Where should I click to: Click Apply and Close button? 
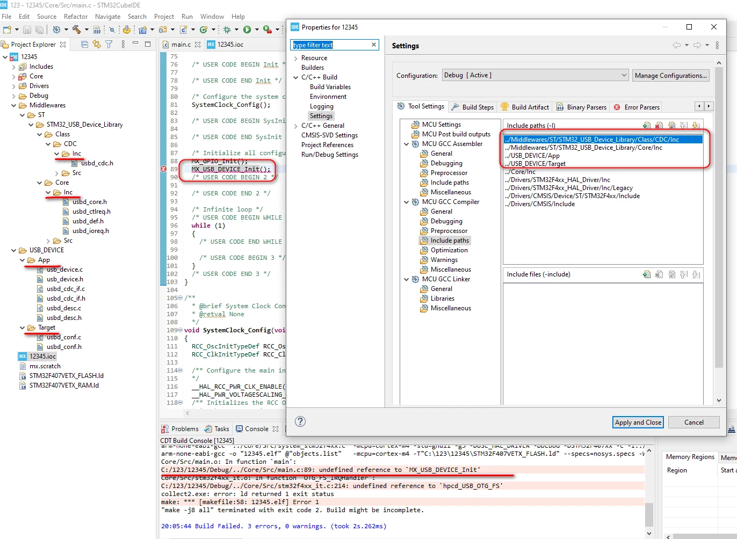point(638,423)
